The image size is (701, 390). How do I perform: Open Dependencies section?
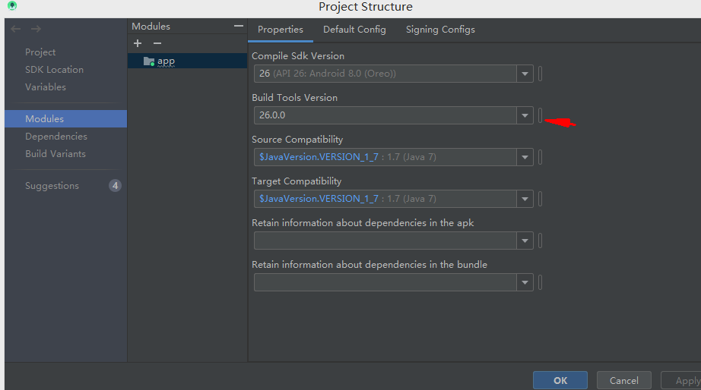[56, 136]
